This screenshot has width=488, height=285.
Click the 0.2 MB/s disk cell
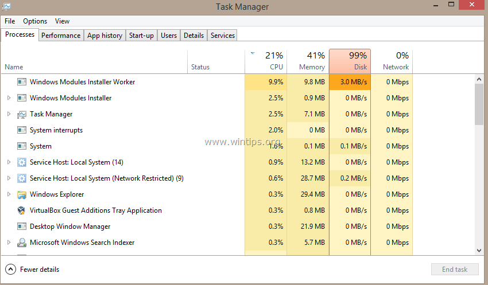pyautogui.click(x=350, y=178)
